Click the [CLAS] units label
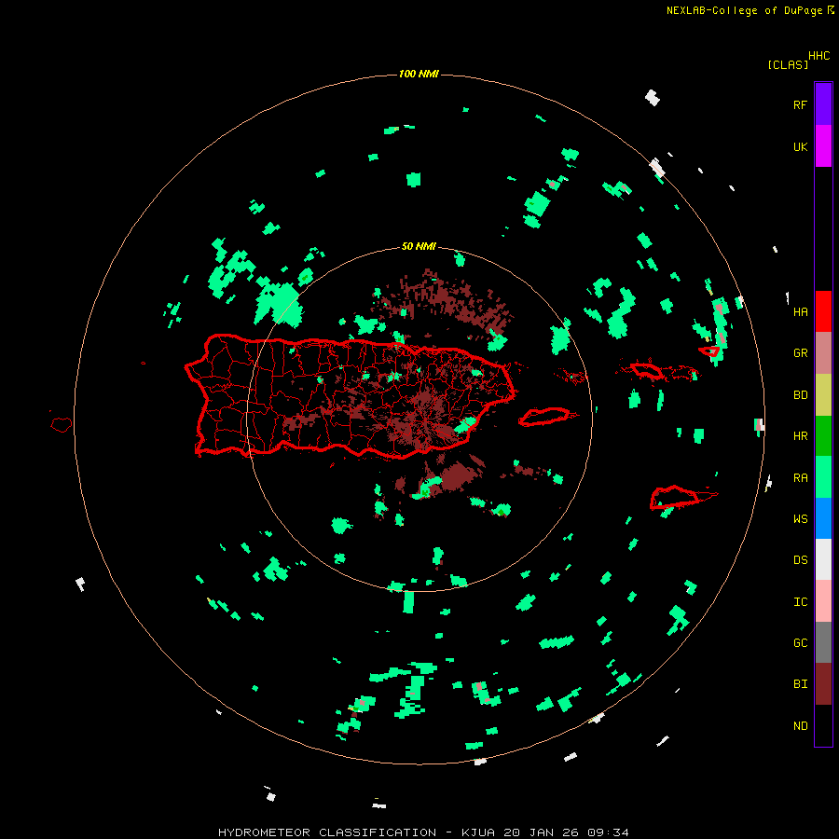Image resolution: width=839 pixels, height=839 pixels. coord(788,64)
